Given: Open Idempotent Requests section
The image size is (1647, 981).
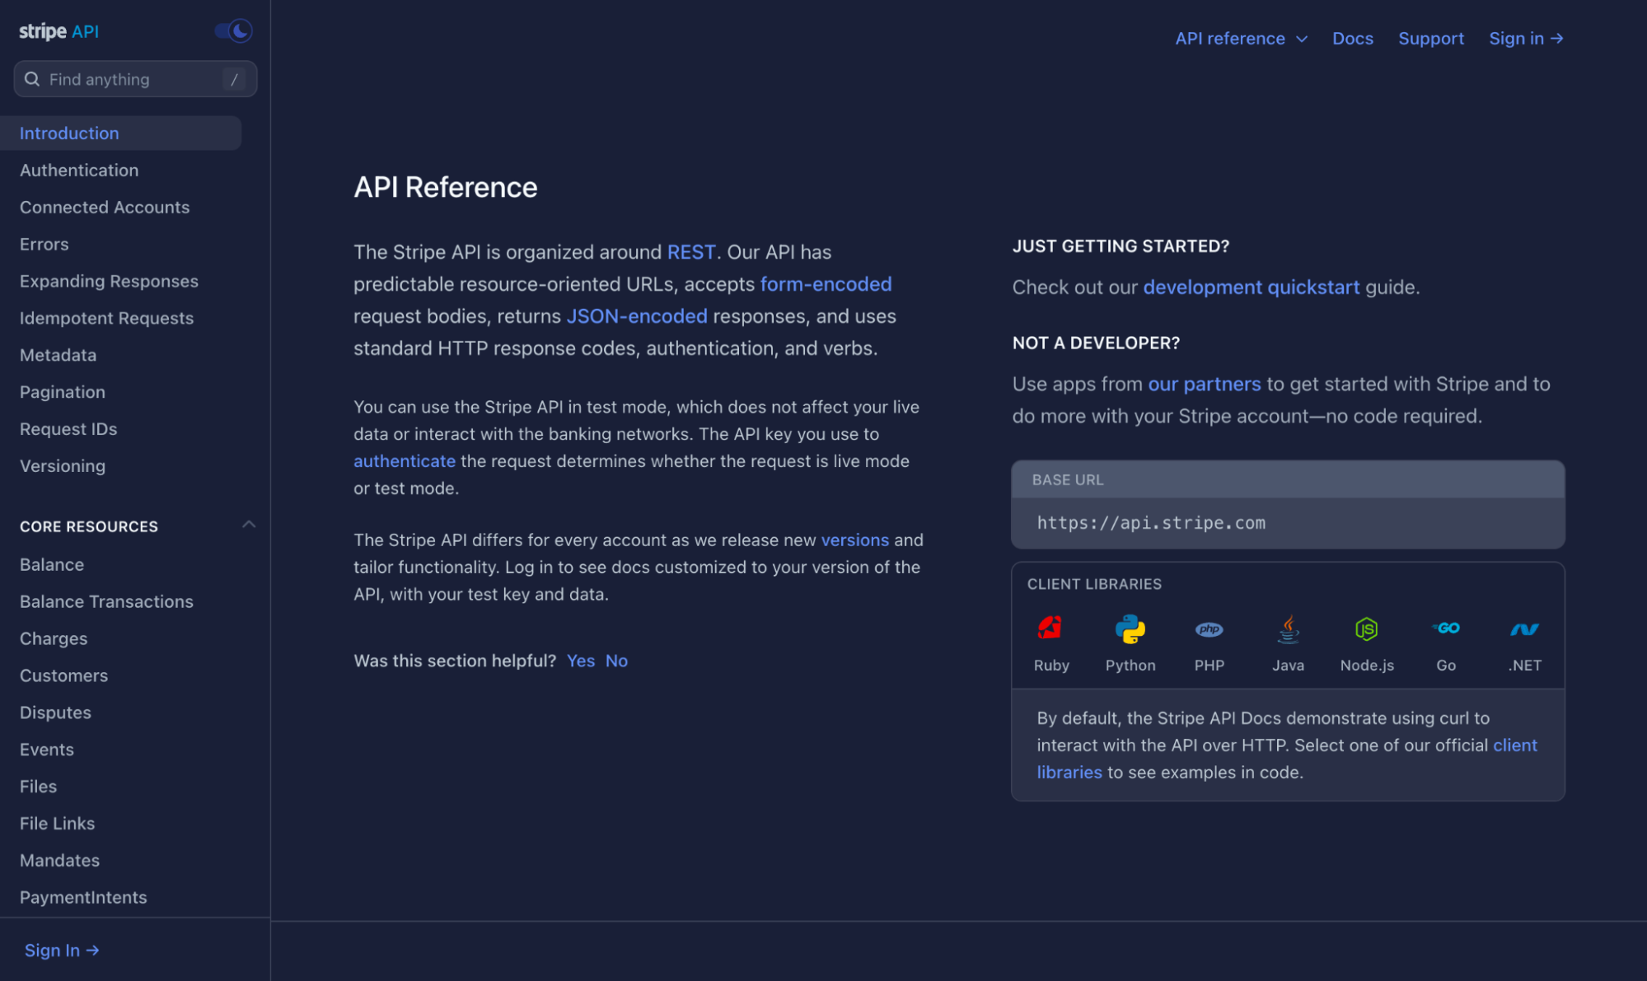Looking at the screenshot, I should point(106,319).
